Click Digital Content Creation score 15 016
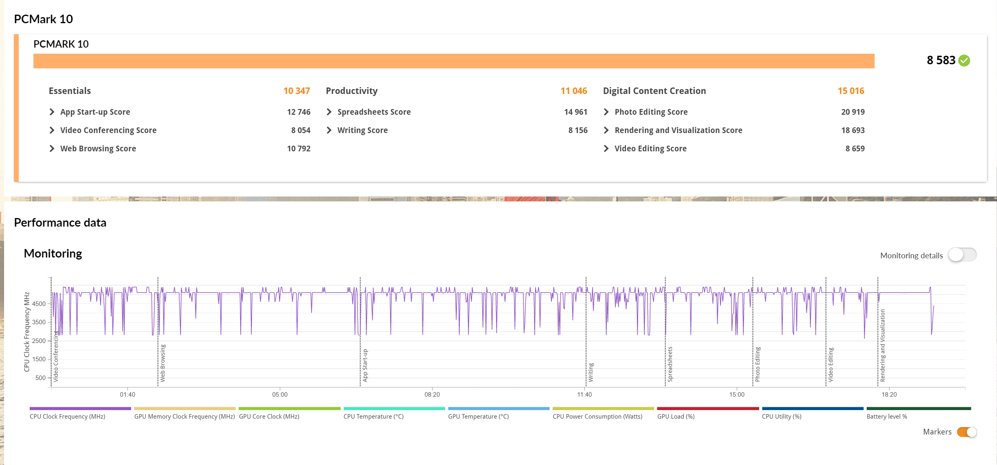The width and height of the screenshot is (997, 465). 851,91
